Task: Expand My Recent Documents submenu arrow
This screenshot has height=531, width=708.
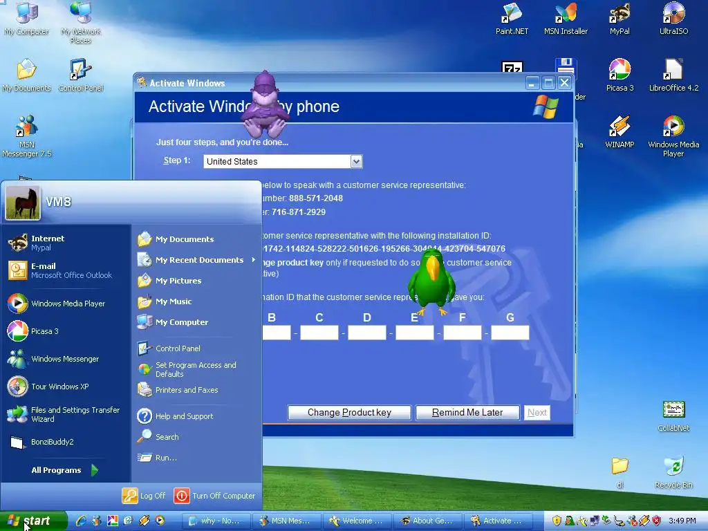Action: pyautogui.click(x=253, y=260)
